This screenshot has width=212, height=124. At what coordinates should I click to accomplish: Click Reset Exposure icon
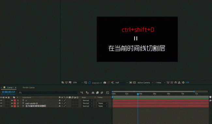point(183,82)
